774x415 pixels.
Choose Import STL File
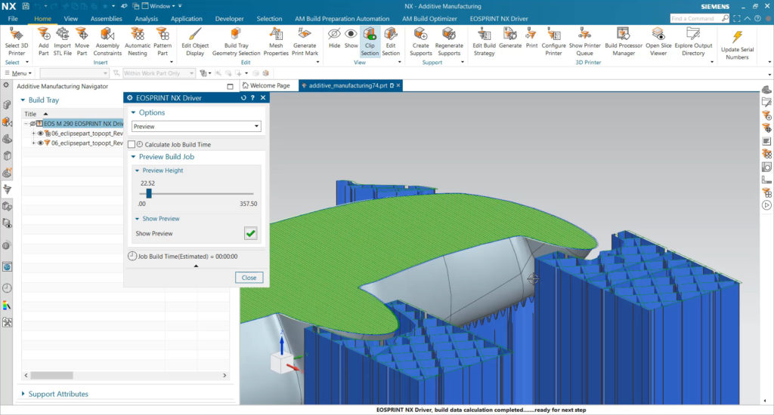62,41
